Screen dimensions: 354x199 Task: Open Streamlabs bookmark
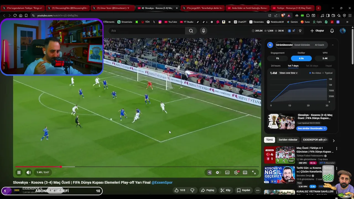tap(125, 22)
